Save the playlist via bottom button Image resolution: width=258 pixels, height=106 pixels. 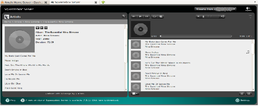(242, 94)
